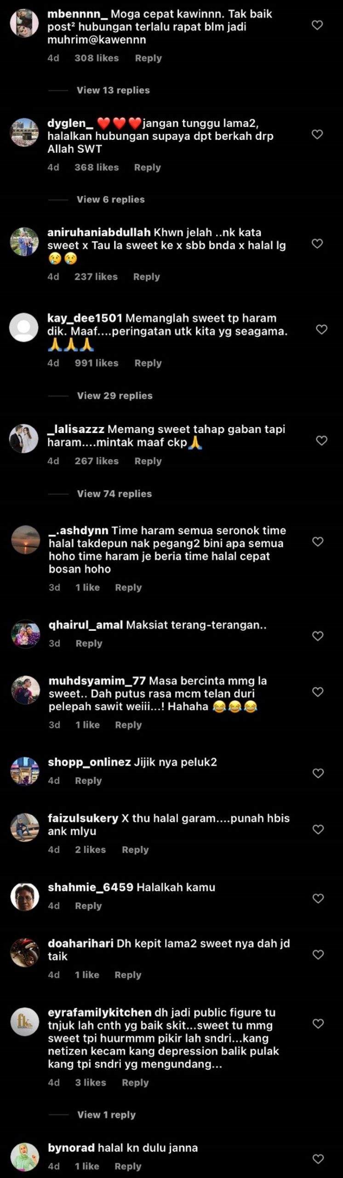The height and width of the screenshot is (1178, 343).
Task: Like dyglen_'s comment with heart icon
Action: click(x=317, y=134)
